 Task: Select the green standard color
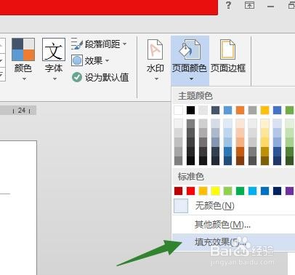240,191
